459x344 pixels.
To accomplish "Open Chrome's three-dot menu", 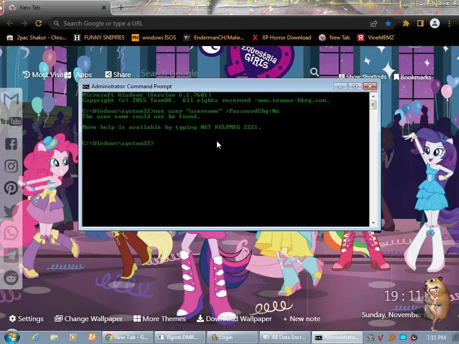I will 449,23.
